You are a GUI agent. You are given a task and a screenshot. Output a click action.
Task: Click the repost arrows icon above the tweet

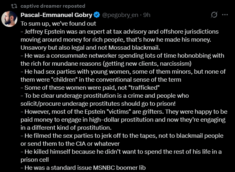pos(14,6)
